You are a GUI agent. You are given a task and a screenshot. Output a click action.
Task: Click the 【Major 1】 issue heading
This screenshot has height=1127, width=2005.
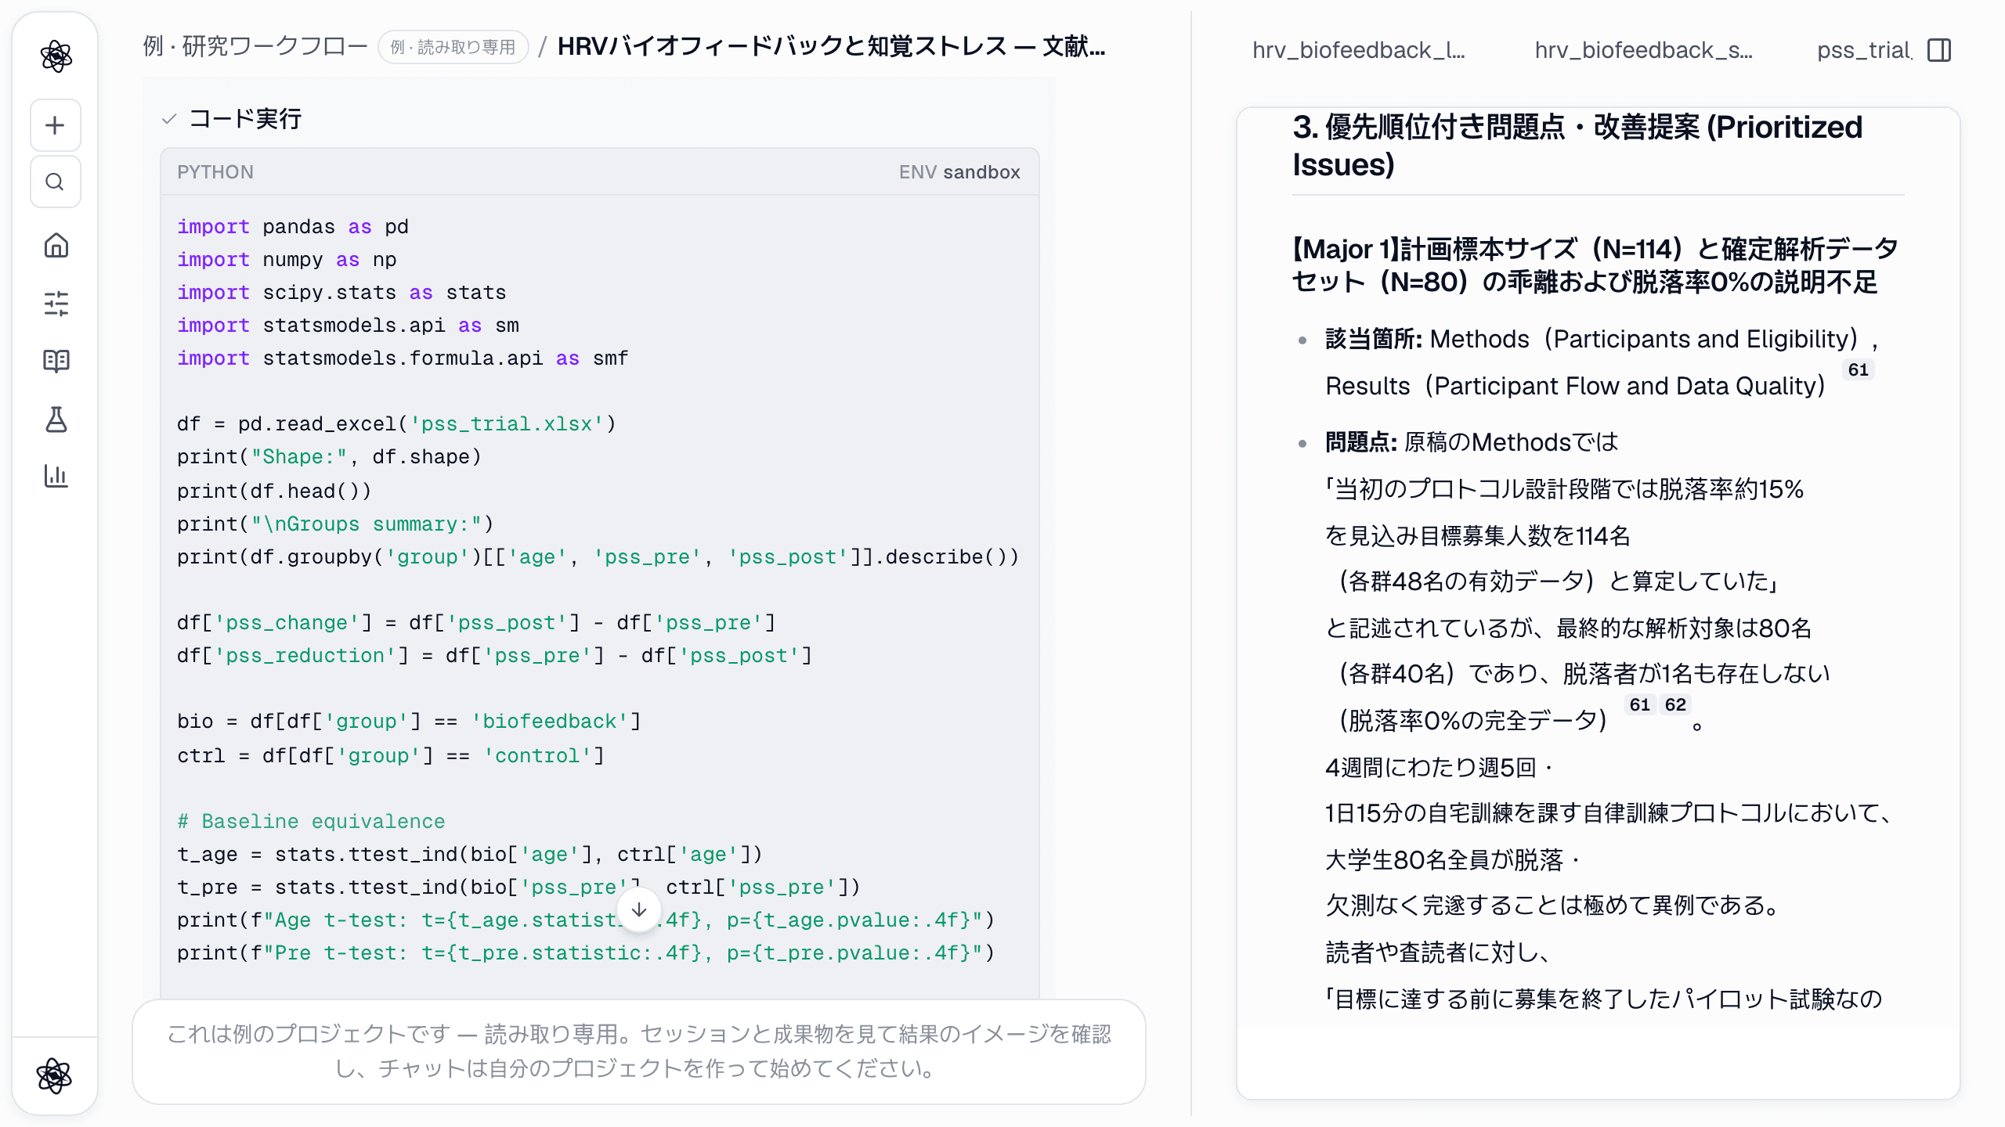(x=1595, y=265)
